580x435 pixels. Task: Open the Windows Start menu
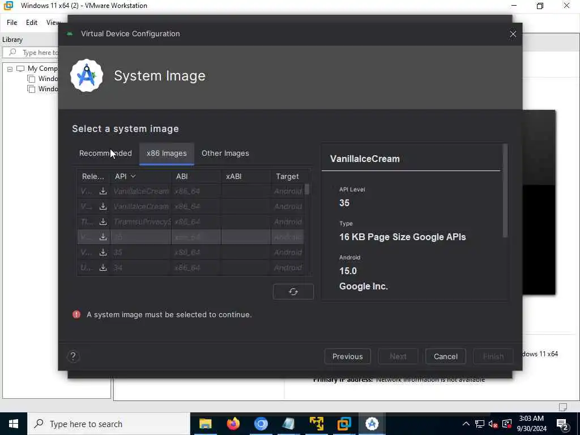click(14, 424)
